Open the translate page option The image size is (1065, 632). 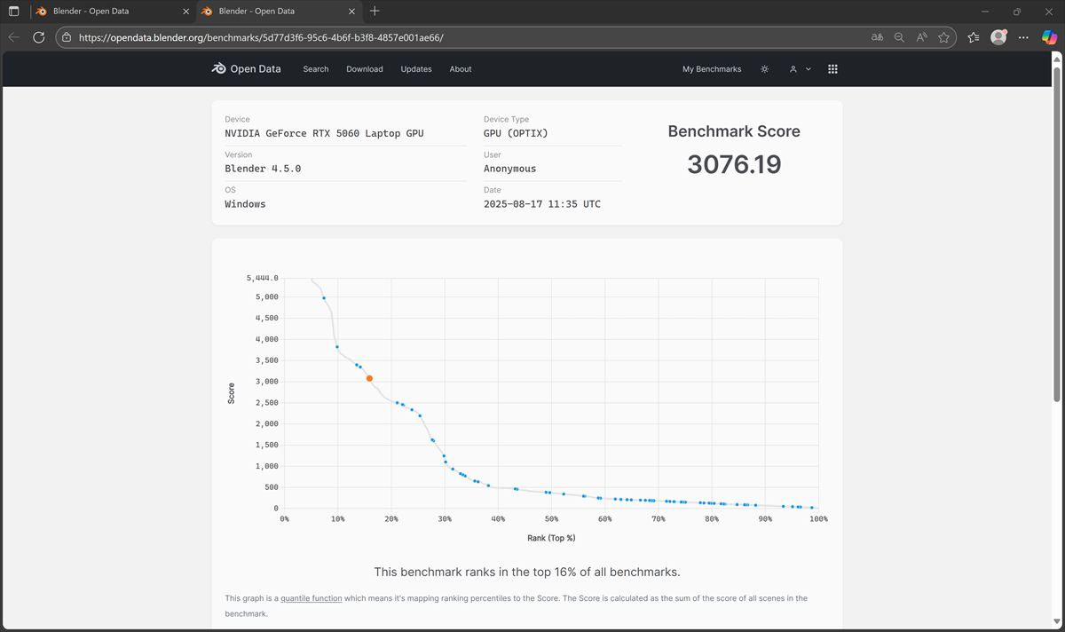point(877,37)
